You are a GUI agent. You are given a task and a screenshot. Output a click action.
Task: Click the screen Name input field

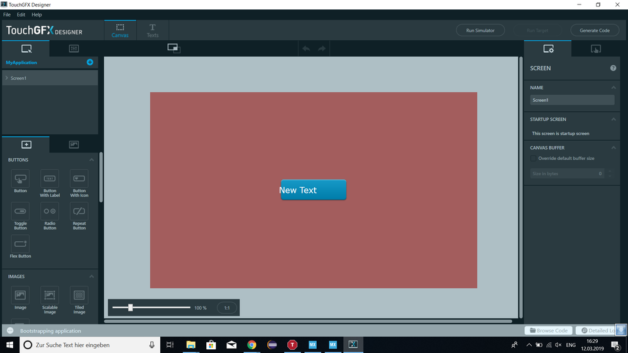[x=572, y=100]
